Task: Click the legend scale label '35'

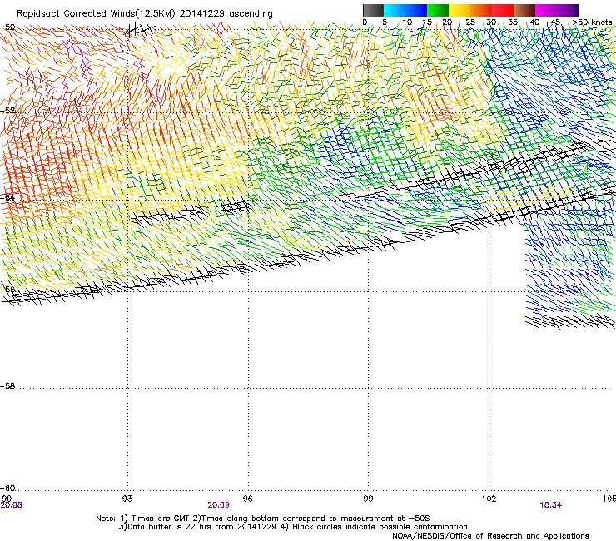Action: (513, 22)
